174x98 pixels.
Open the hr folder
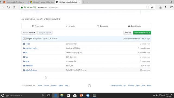tap(26, 53)
